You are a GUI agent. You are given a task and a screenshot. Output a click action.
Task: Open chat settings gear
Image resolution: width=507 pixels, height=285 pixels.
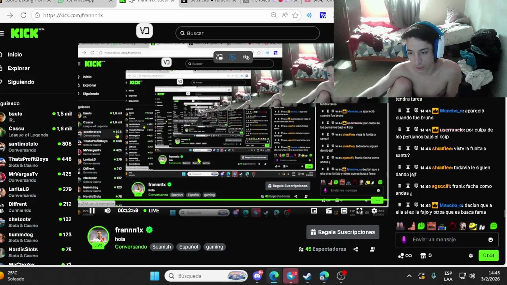(471, 256)
